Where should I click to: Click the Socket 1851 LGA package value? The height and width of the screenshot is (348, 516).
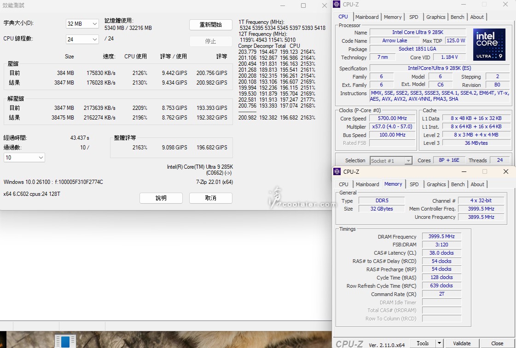(417, 49)
